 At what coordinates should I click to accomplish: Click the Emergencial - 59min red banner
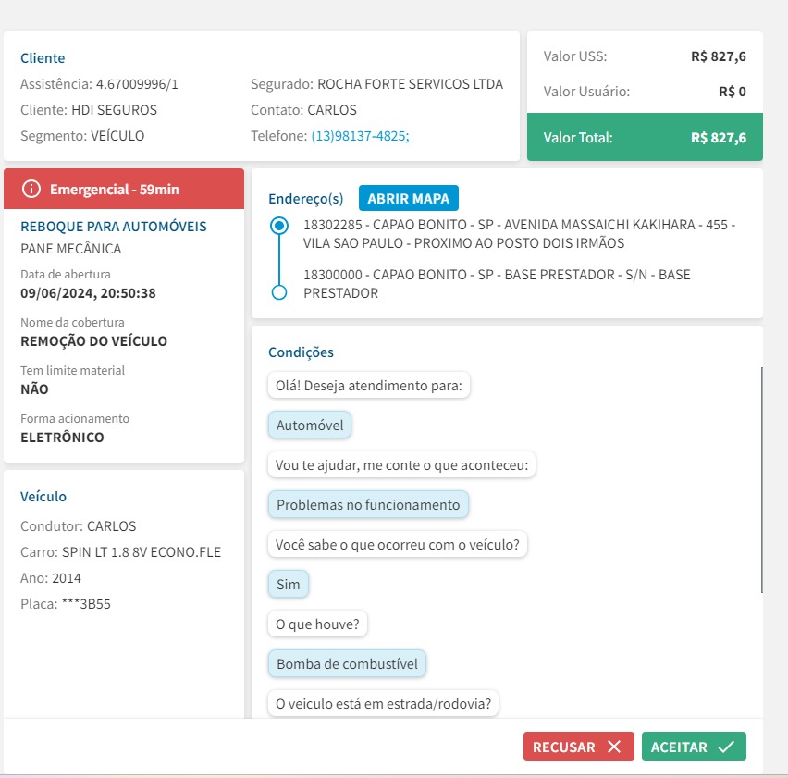coord(124,189)
